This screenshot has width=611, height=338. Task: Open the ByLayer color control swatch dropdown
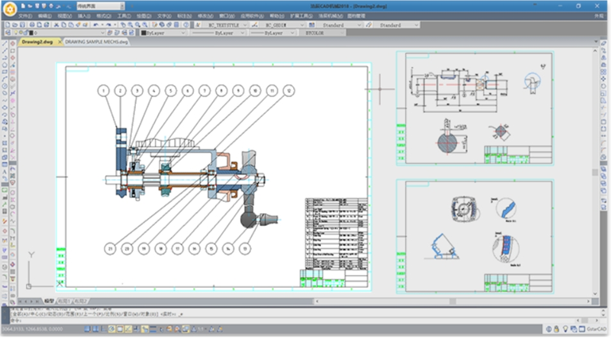[163, 33]
